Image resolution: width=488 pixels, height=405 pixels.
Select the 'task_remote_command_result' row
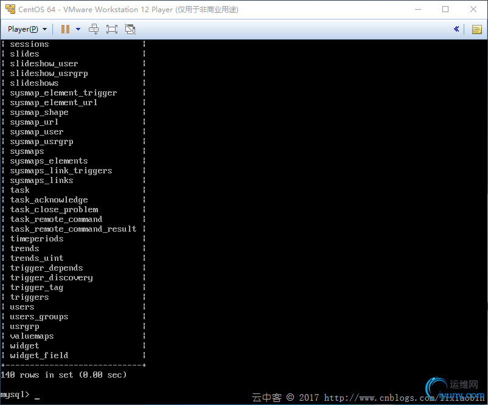pyautogui.click(x=73, y=229)
